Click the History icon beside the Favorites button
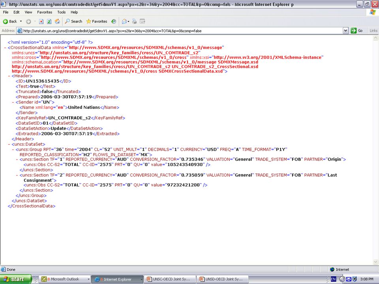379x284 pixels. tap(114, 21)
